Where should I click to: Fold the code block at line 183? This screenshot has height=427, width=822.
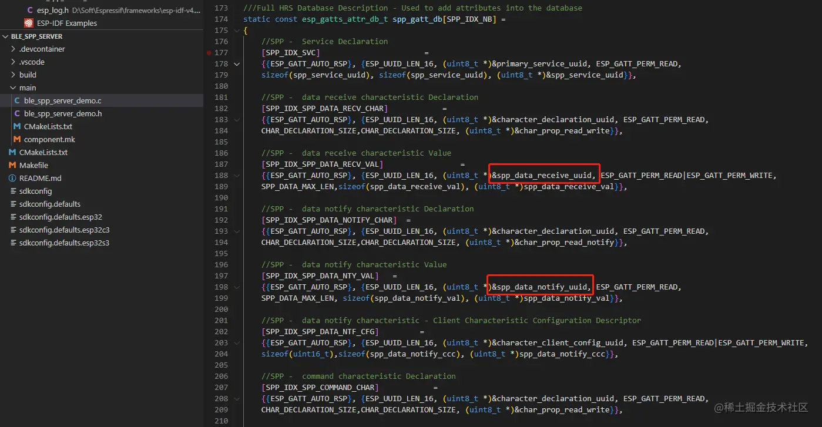point(237,120)
